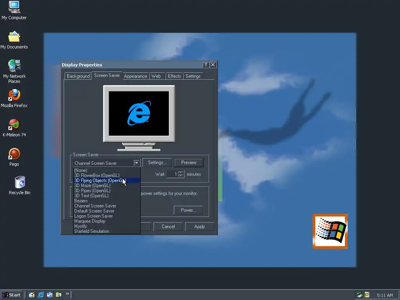Click the yellow system tray icon
This screenshot has height=300, width=400.
click(x=367, y=295)
